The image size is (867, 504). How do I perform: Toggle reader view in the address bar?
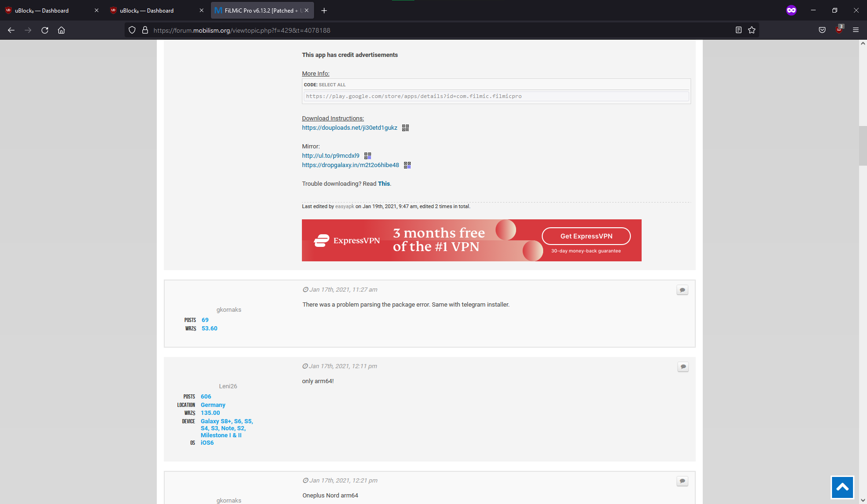[738, 30]
